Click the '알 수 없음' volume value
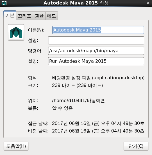The image size is (152, 155). 62,108
